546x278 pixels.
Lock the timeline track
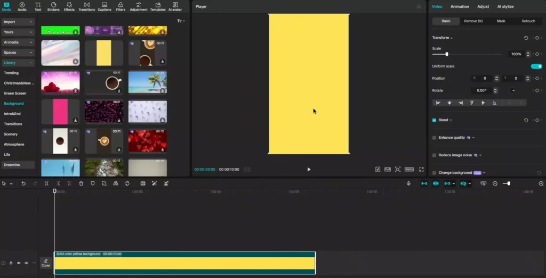point(11,263)
